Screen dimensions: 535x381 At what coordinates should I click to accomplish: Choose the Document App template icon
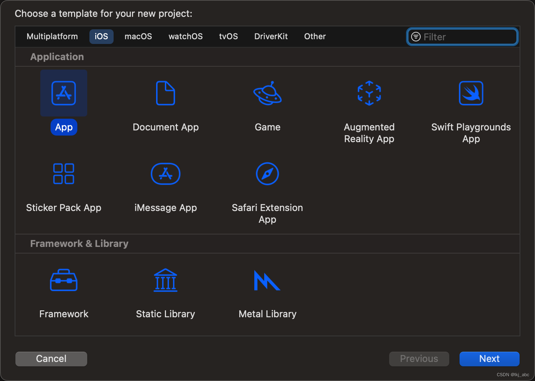(x=166, y=93)
